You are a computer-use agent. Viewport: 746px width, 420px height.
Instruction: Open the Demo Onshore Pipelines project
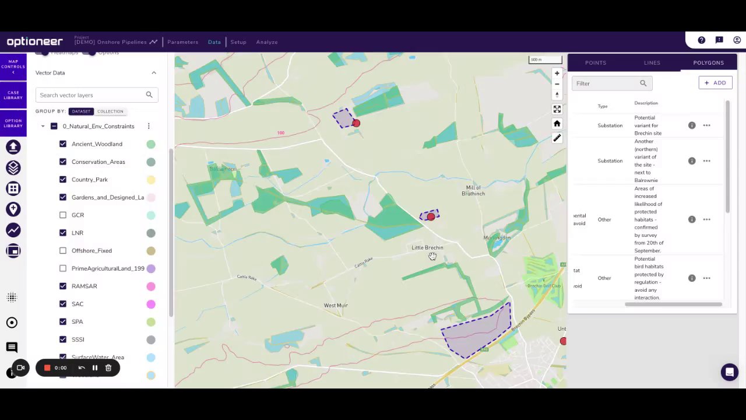[115, 42]
